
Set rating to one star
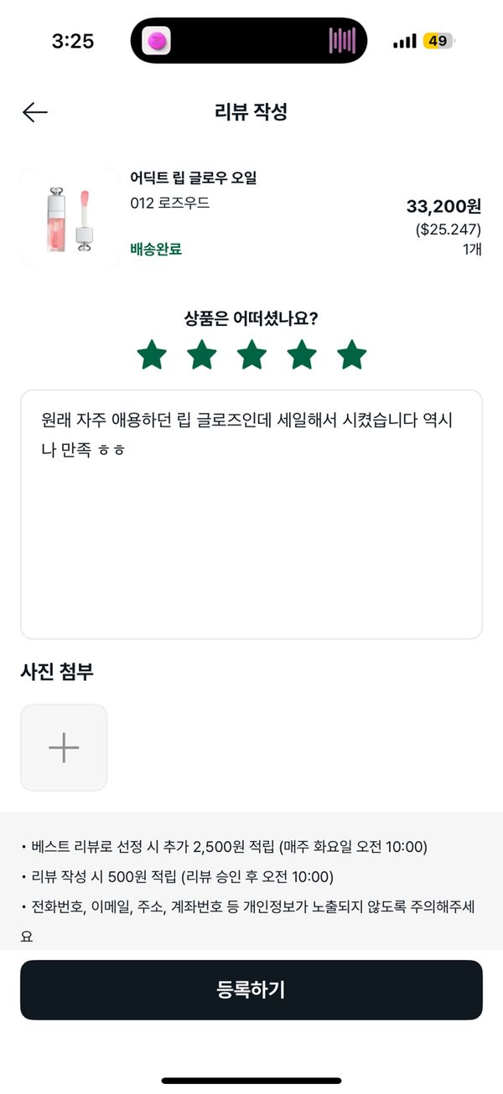pyautogui.click(x=152, y=355)
